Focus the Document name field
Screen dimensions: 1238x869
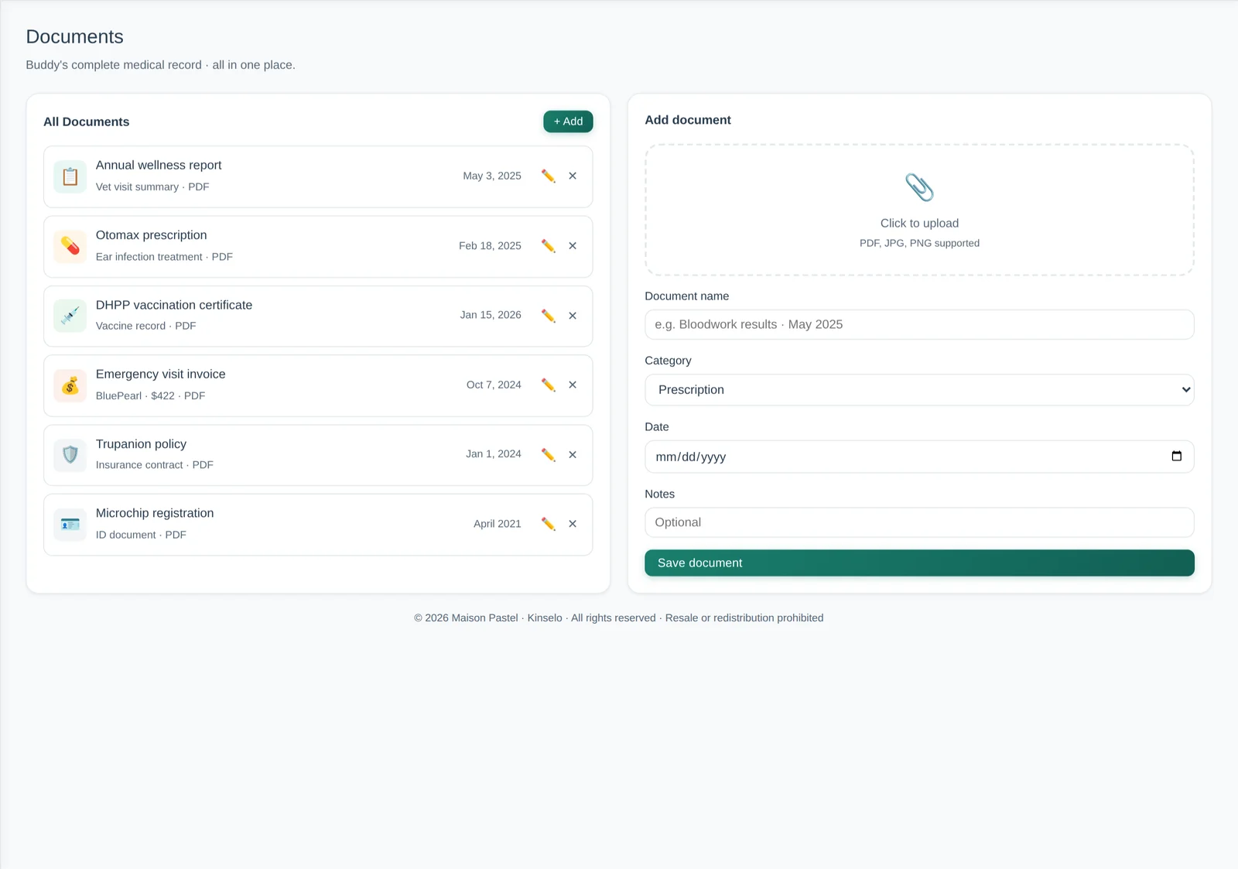(x=919, y=324)
